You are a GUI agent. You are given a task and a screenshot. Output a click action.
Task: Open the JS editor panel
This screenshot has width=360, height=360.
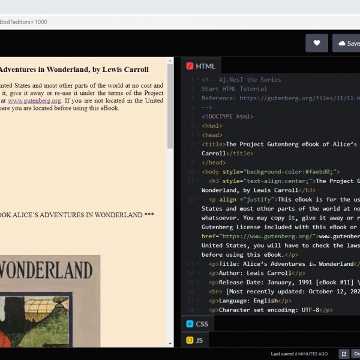point(195,340)
